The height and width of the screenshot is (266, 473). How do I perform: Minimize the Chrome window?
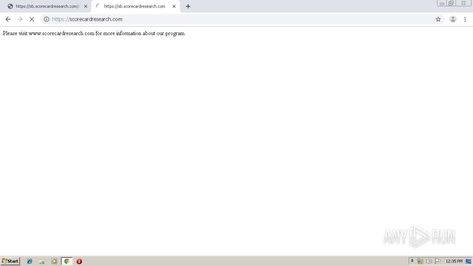442,3
